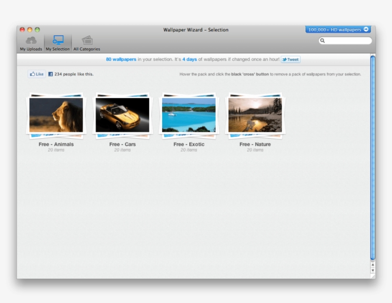This screenshot has width=392, height=303.
Task: Open the Free - Animals wallpaper pack
Action: [56, 114]
